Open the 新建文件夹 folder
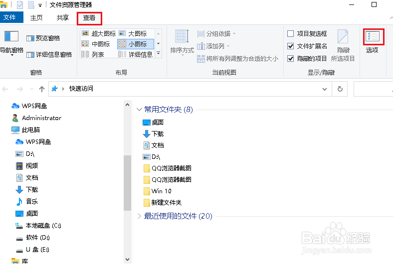This screenshot has width=393, height=264. click(163, 202)
